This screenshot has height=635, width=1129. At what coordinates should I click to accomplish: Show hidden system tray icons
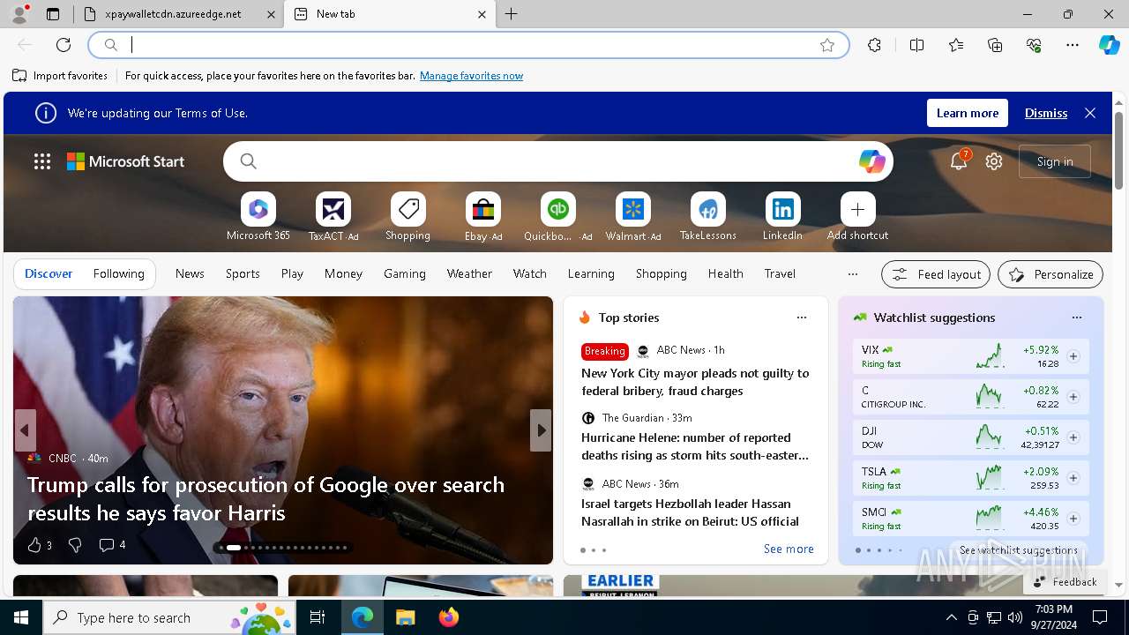[x=951, y=617]
